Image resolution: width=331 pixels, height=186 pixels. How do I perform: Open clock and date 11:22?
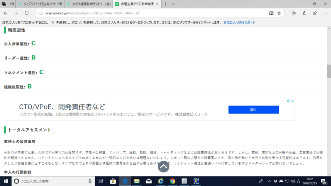(x=310, y=181)
